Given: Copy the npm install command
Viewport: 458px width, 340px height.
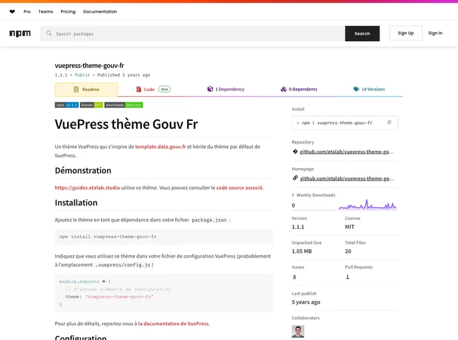Looking at the screenshot, I should tap(389, 122).
